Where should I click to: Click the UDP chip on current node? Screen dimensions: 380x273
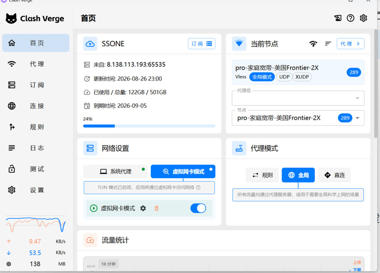tap(284, 77)
